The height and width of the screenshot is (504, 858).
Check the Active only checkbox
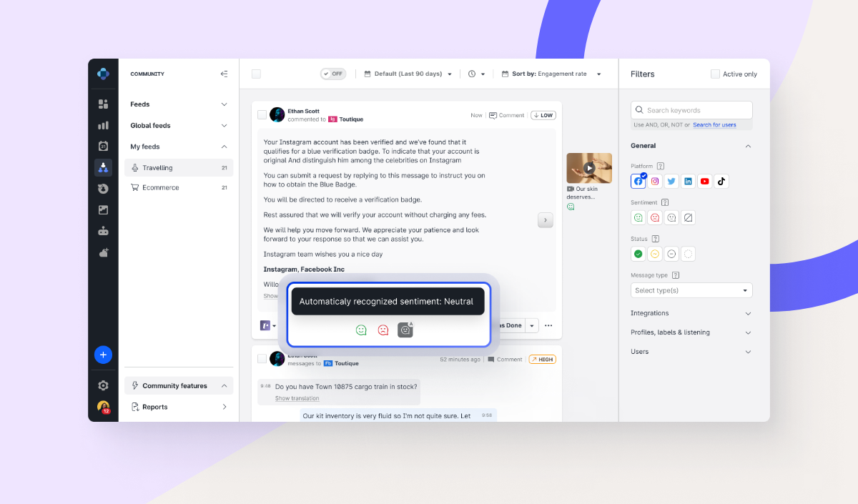click(715, 74)
